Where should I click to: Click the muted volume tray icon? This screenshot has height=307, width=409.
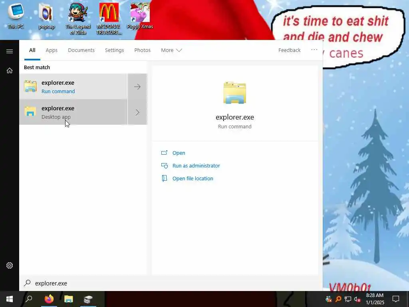[x=357, y=299]
